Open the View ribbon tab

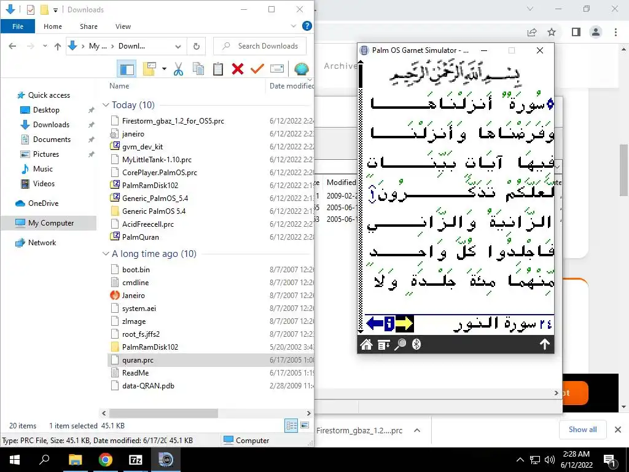click(x=123, y=26)
